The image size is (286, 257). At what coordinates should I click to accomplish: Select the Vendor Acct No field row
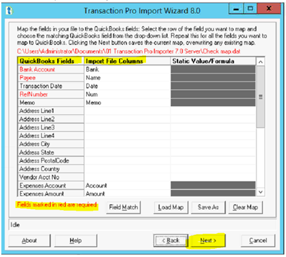pyautogui.click(x=51, y=177)
